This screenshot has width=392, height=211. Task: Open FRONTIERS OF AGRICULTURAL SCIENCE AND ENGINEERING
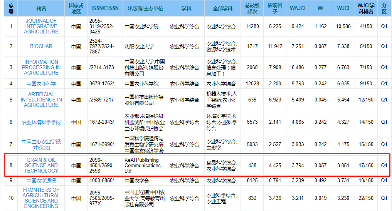coord(41,198)
